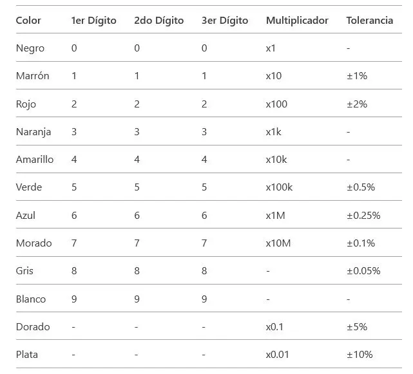Select the Blanco color cell

pos(30,299)
